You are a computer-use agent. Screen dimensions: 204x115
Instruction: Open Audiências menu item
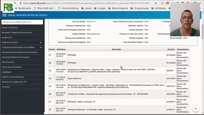pyautogui.click(x=7, y=38)
